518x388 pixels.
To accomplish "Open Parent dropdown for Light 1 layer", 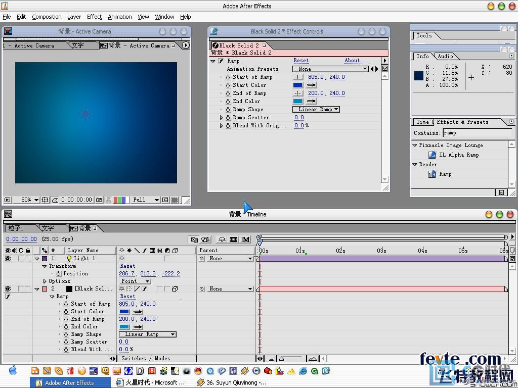I will click(230, 259).
